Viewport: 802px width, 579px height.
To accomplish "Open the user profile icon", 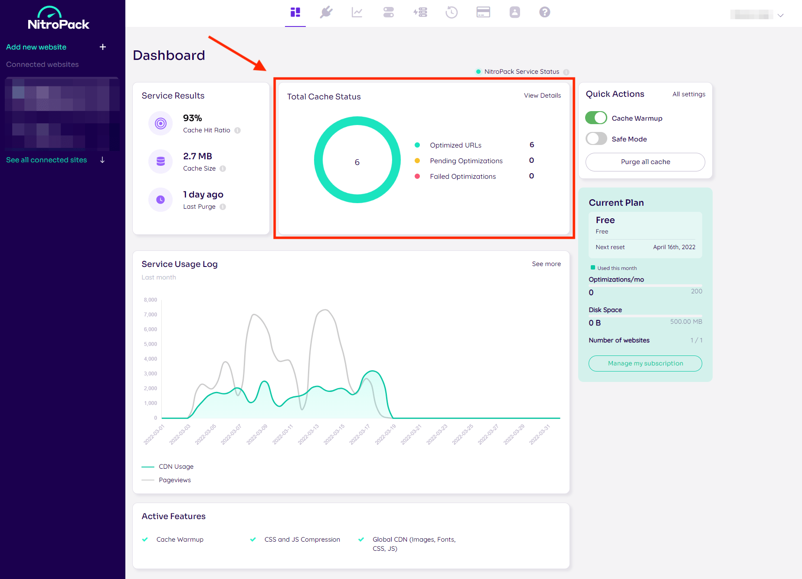I will 514,13.
